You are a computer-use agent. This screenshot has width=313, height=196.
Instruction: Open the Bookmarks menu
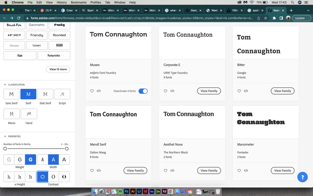[79, 2]
